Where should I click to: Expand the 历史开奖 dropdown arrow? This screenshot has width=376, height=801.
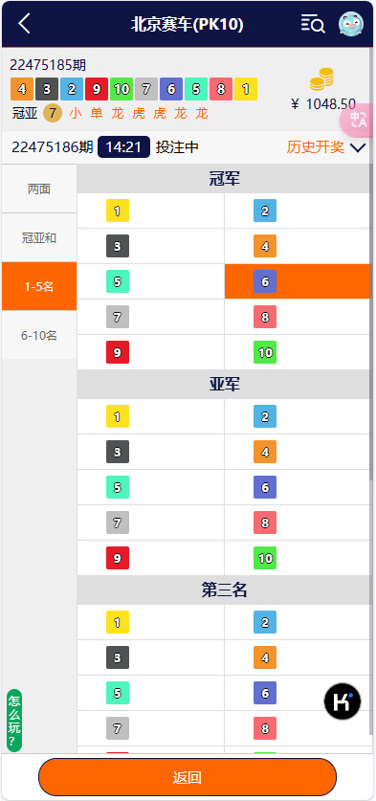[359, 148]
